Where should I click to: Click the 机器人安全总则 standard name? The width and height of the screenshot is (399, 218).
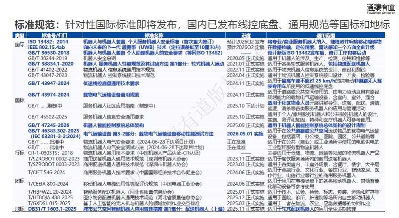[99, 58]
